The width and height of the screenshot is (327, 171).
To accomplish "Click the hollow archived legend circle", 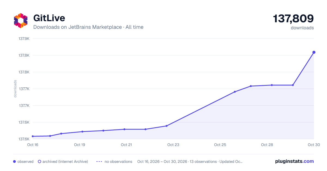I will [x=40, y=161].
